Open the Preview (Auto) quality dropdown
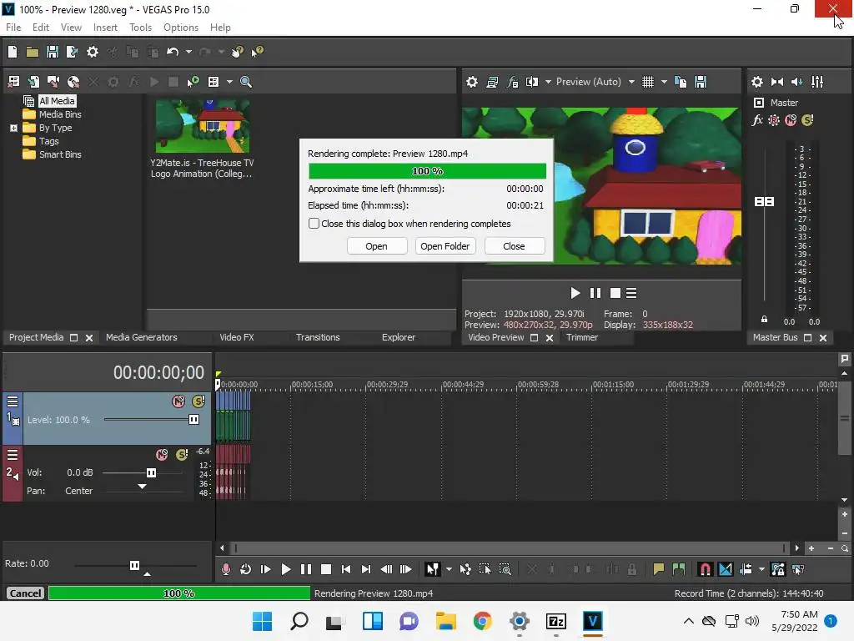The width and height of the screenshot is (854, 641). [x=631, y=82]
